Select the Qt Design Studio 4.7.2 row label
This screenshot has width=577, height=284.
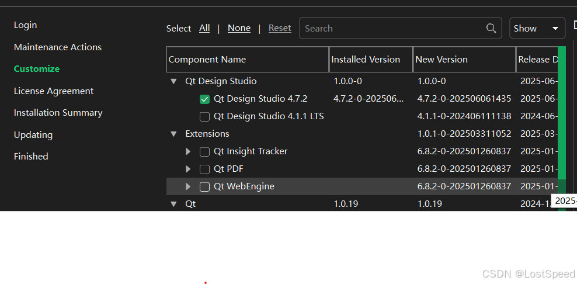click(x=260, y=99)
